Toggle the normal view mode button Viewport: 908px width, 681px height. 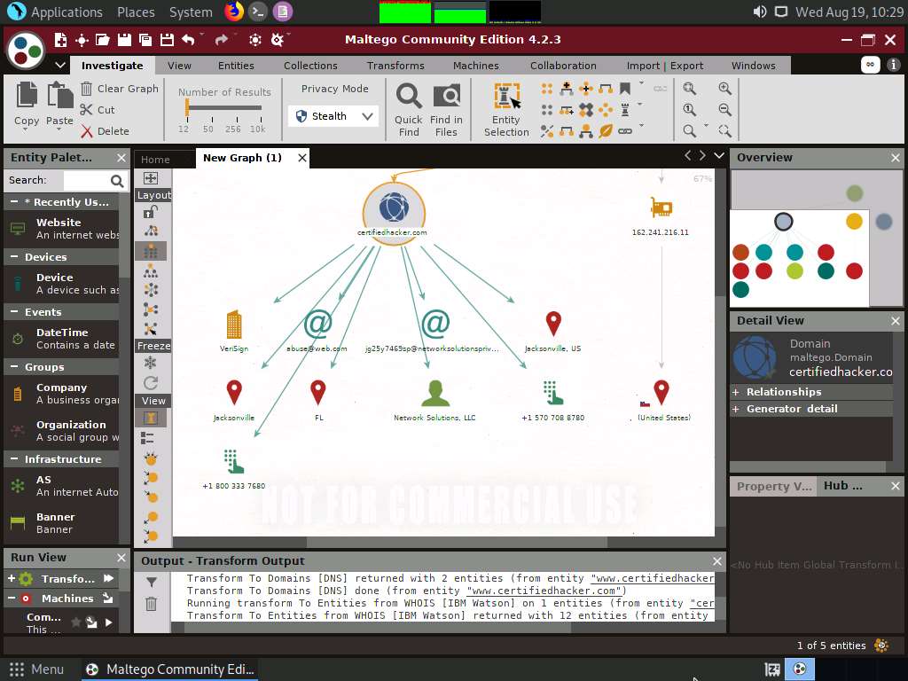click(x=151, y=419)
